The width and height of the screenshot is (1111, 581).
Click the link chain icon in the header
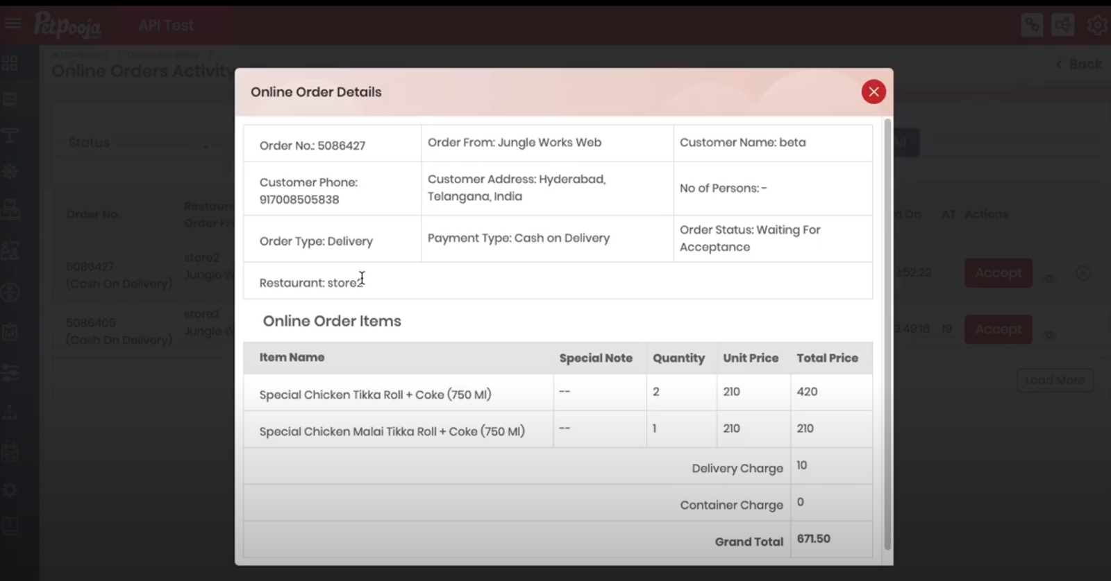1032,26
